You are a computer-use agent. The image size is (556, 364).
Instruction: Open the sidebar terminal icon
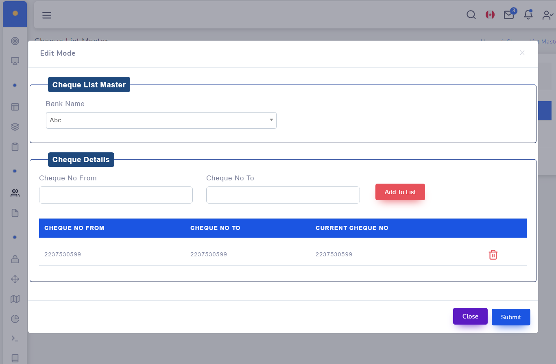(15, 338)
